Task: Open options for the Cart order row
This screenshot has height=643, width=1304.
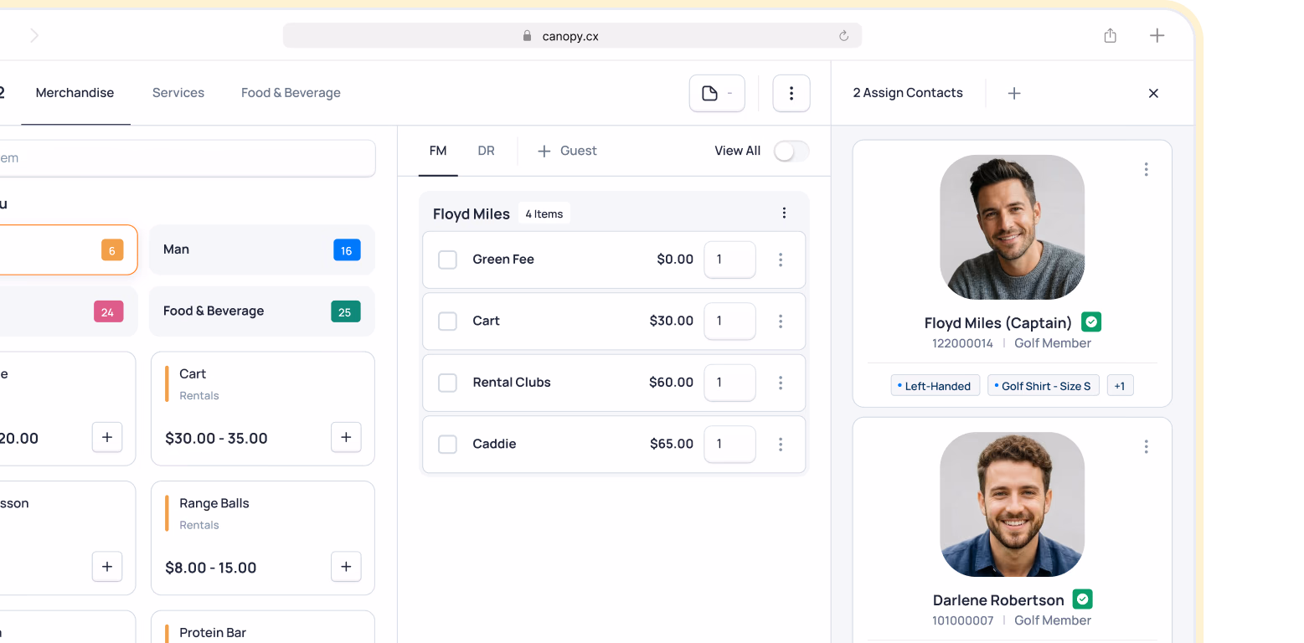Action: [781, 321]
